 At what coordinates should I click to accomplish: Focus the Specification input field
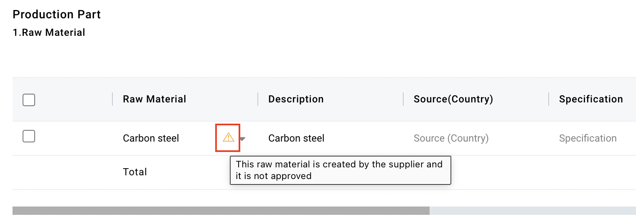588,138
